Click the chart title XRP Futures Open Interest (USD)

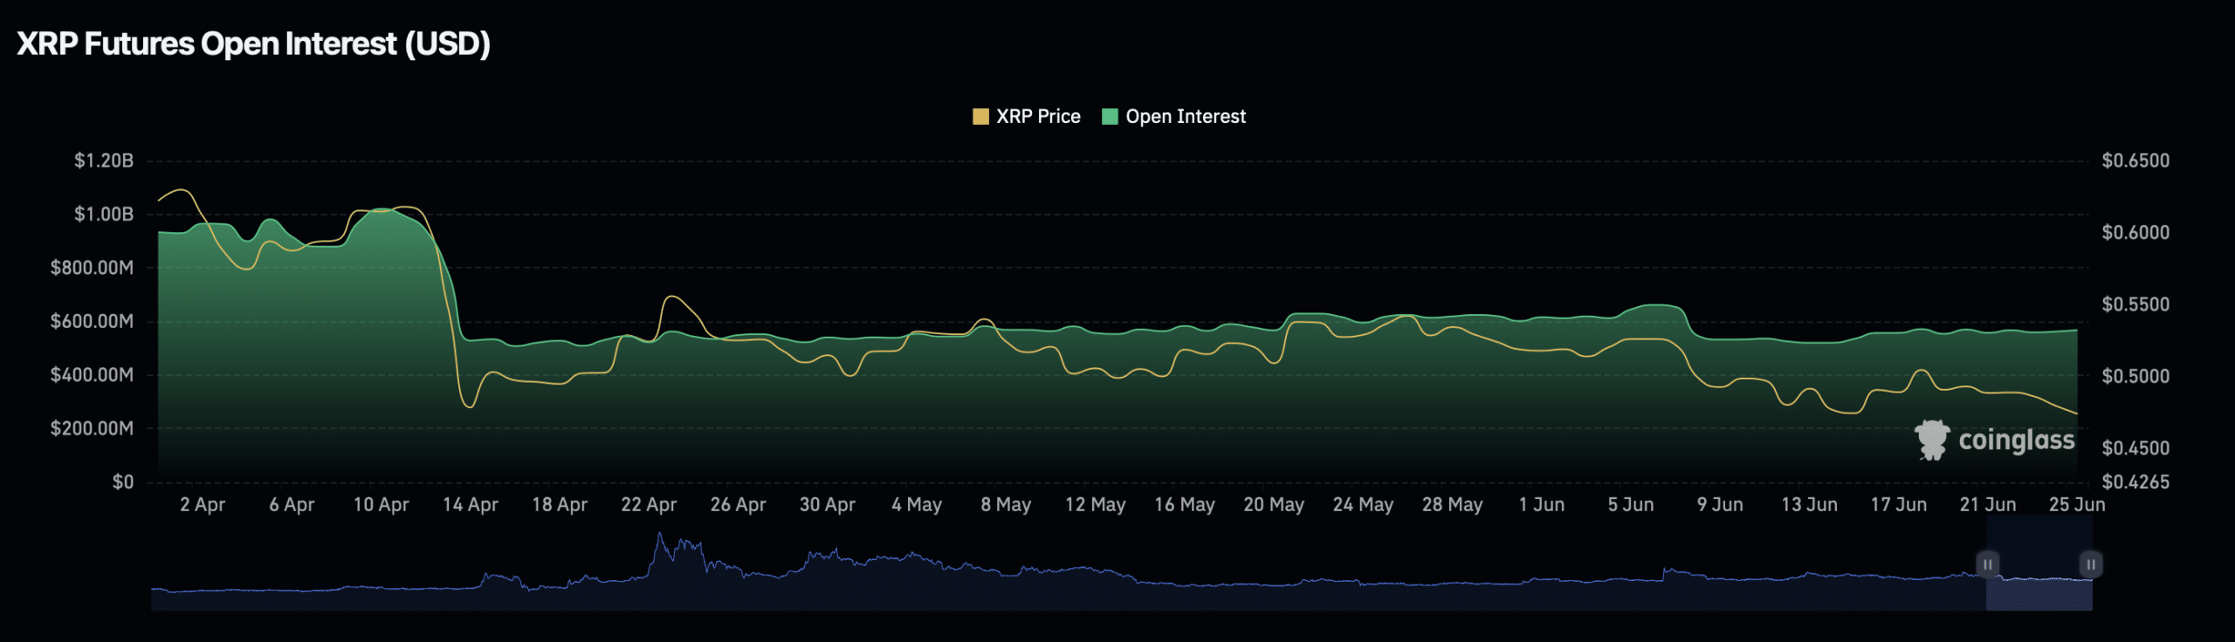pos(253,44)
